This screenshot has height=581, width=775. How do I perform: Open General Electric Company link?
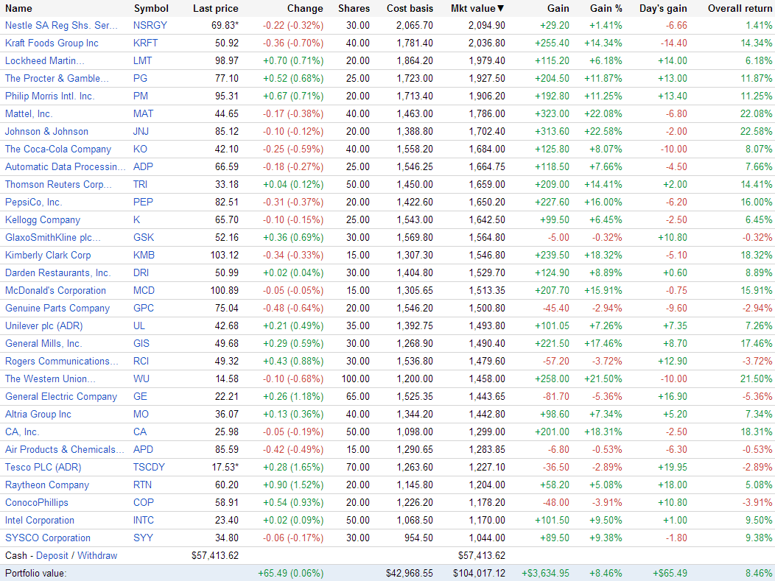tap(61, 397)
